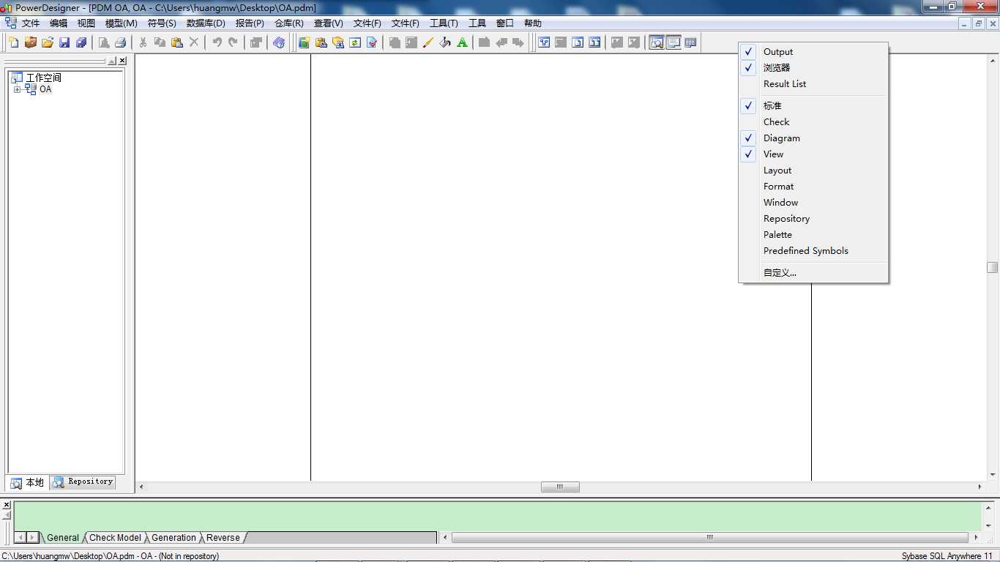Toggle the Result List view toolbar button
The height and width of the screenshot is (562, 1000).
(690, 42)
